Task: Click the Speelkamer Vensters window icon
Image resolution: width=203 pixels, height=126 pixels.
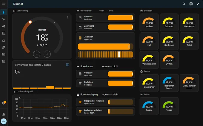Action: point(80,74)
